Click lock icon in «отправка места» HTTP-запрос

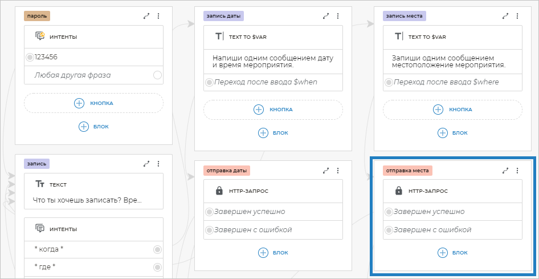399,191
